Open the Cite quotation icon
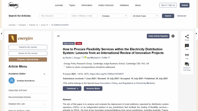The image size is (198, 111). pos(187,55)
